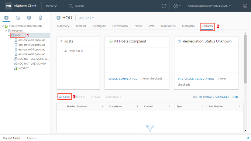Image resolution: width=251 pixels, height=141 pixels.
Task: Click the green compliant check icon
Action: click(111, 41)
